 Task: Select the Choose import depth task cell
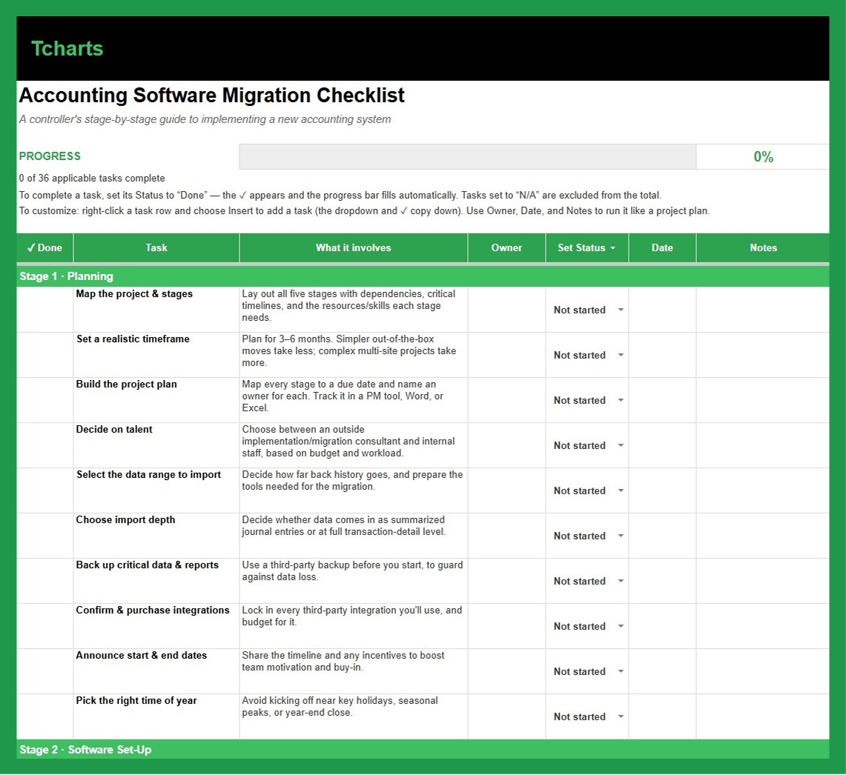pyautogui.click(x=156, y=536)
